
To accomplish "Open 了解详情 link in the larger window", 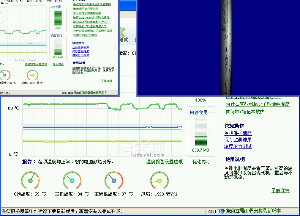I will tap(280, 191).
